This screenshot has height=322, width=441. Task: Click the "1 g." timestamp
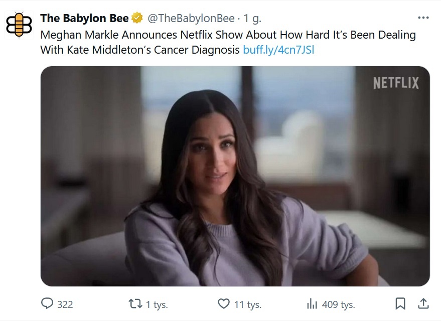click(252, 19)
